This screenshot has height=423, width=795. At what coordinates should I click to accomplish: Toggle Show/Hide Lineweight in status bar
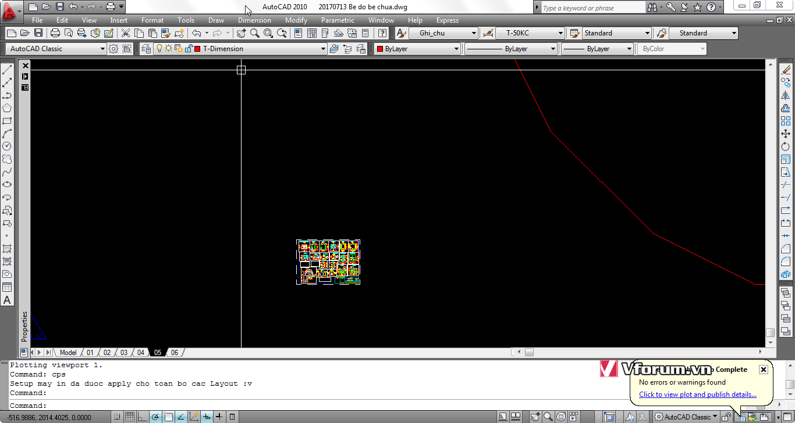219,417
